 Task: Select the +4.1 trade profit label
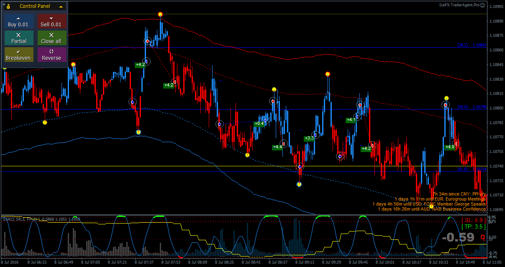351,120
